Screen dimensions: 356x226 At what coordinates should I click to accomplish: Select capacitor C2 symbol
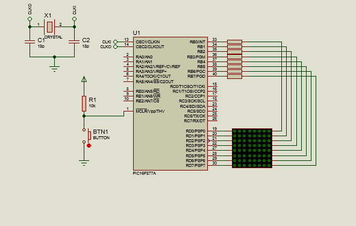point(74,42)
